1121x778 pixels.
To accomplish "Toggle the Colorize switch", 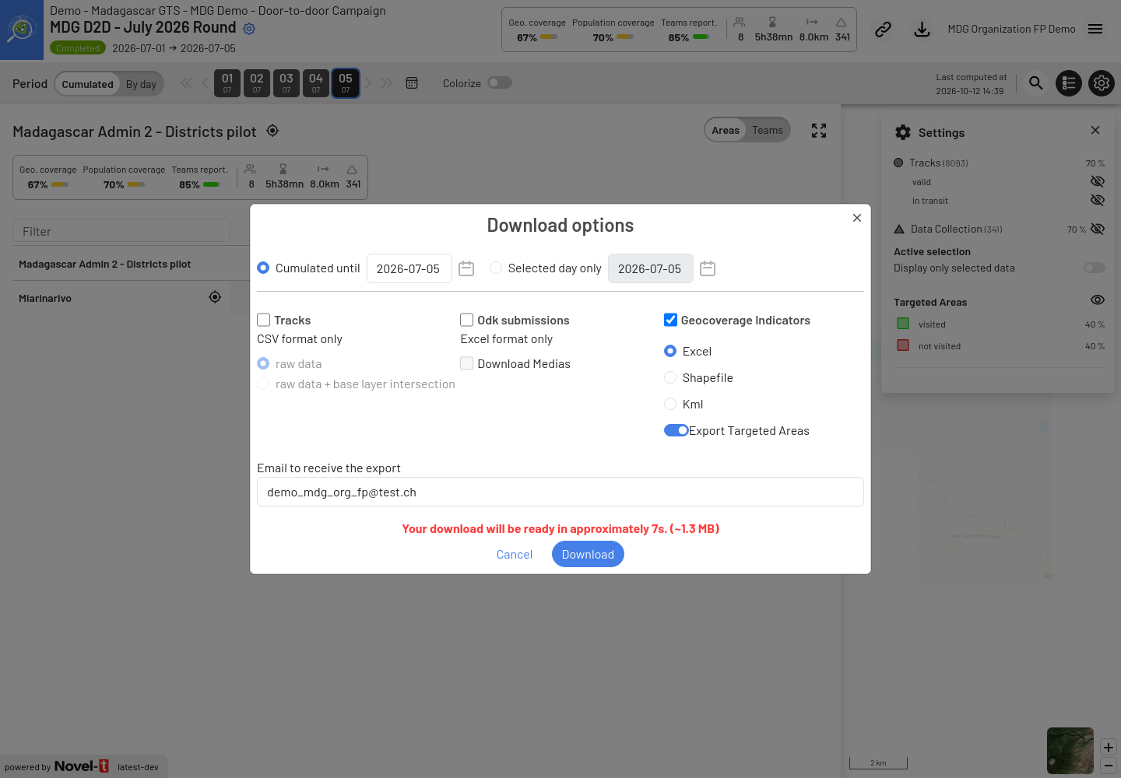I will point(500,82).
